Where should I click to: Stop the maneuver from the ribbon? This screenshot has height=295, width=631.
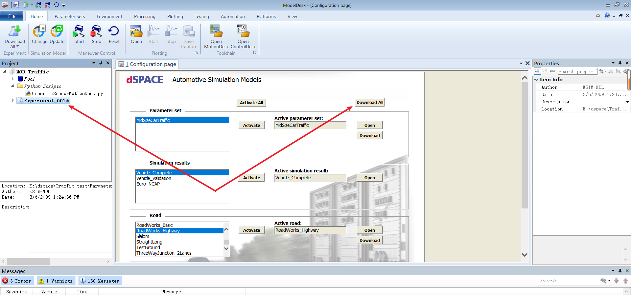[x=96, y=34]
